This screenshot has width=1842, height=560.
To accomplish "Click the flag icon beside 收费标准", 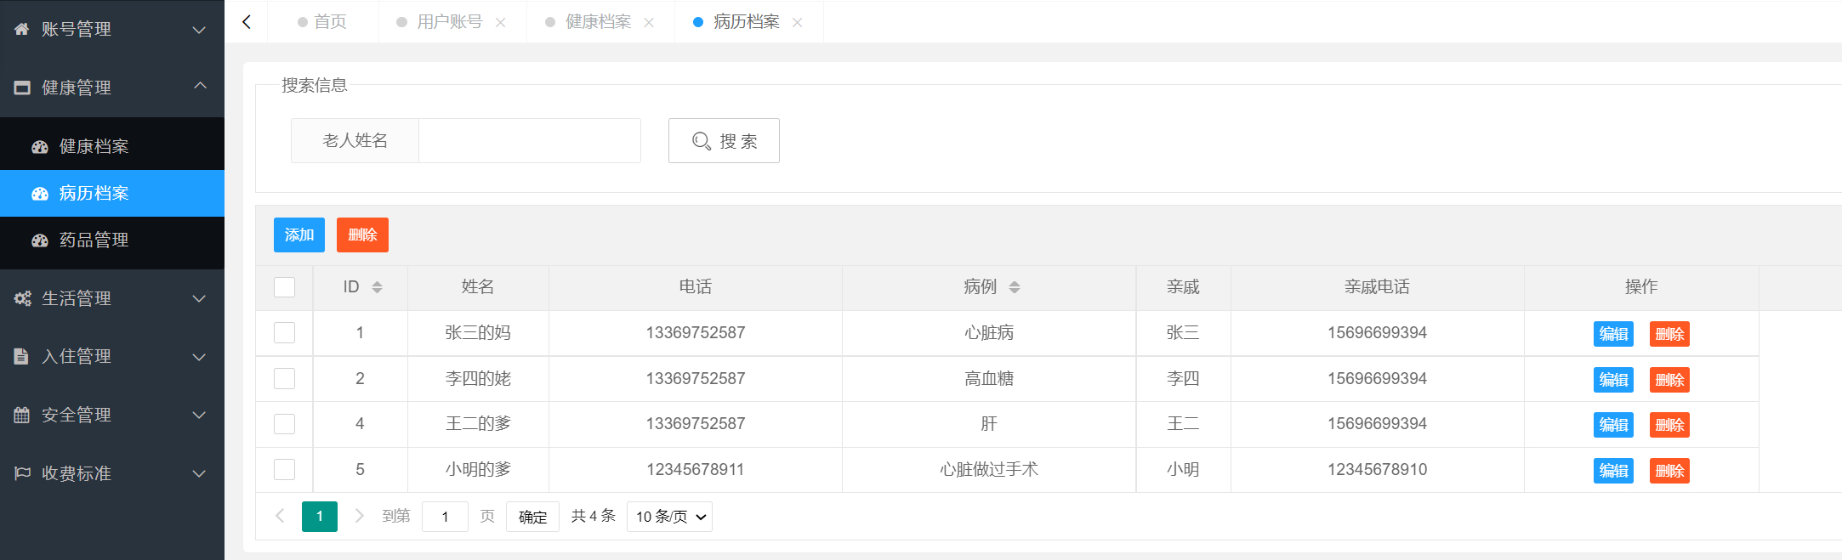I will point(22,473).
